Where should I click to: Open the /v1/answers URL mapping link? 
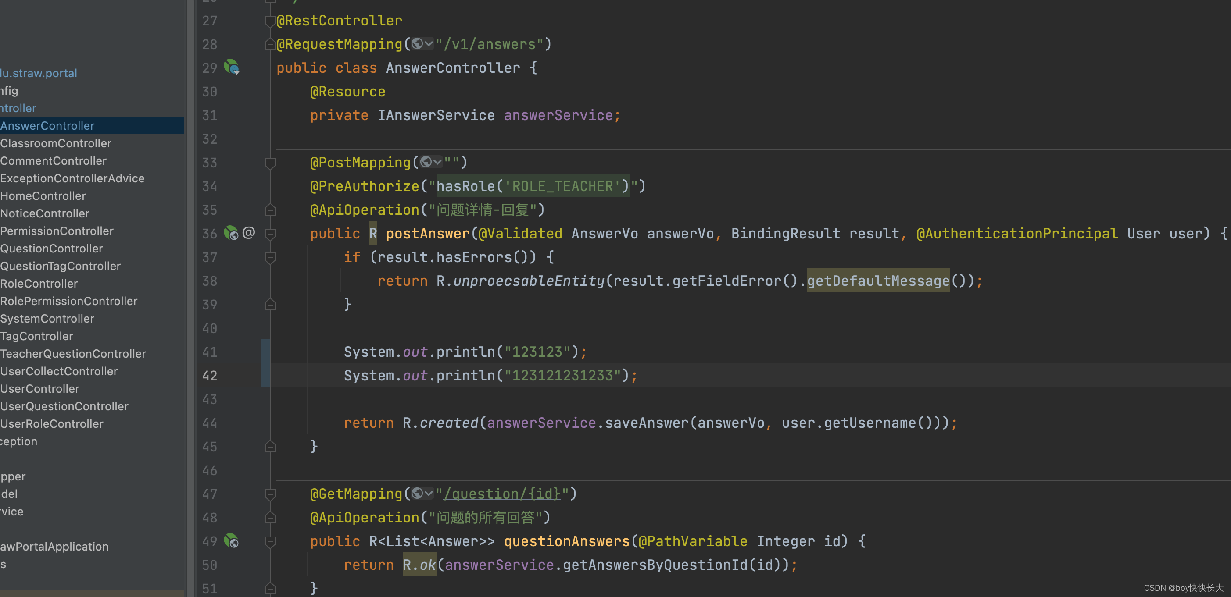coord(489,44)
